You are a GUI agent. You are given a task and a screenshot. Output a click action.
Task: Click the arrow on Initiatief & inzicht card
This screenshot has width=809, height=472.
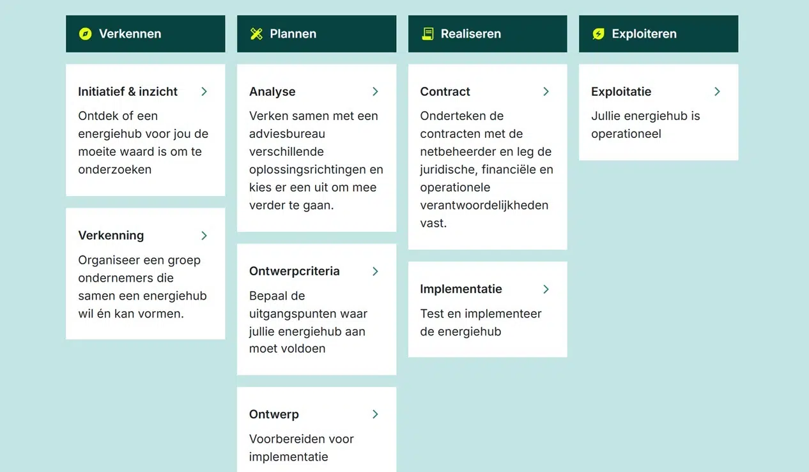[204, 91]
